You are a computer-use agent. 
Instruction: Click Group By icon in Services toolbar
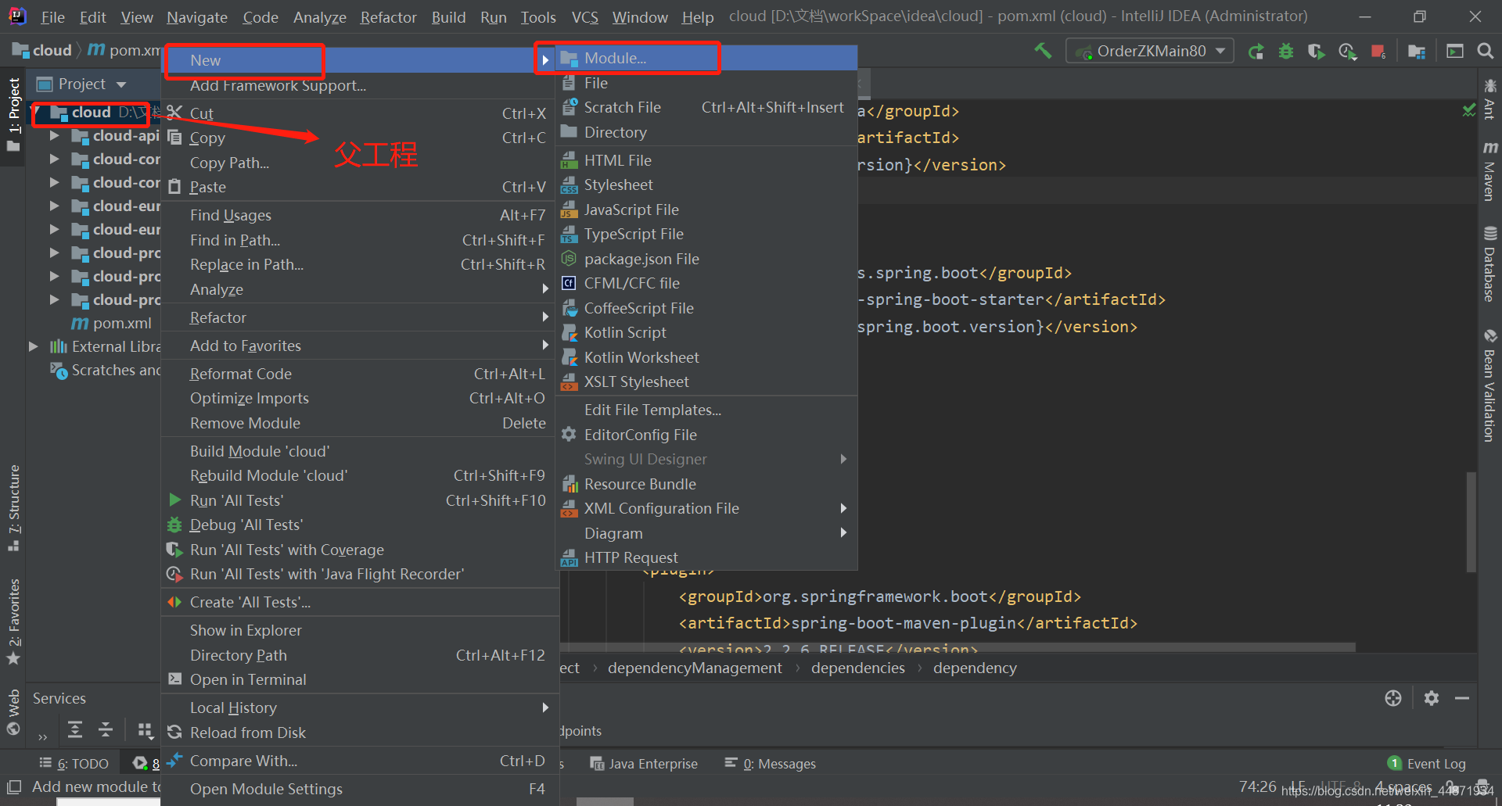[146, 730]
